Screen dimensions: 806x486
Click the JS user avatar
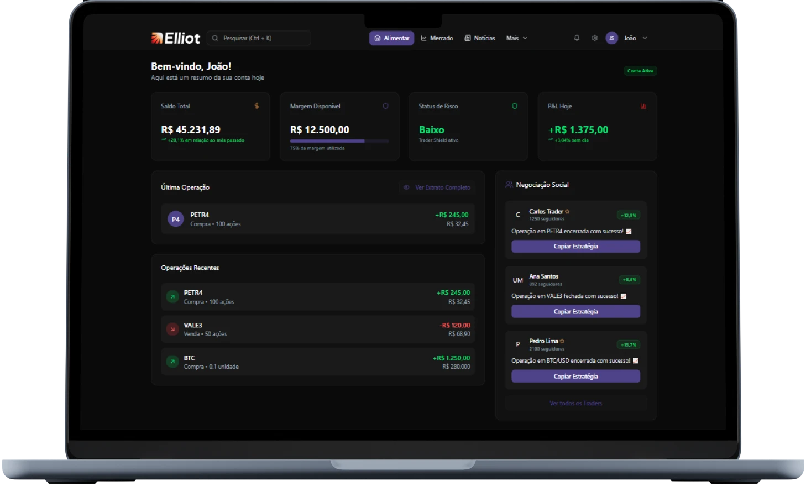point(611,38)
